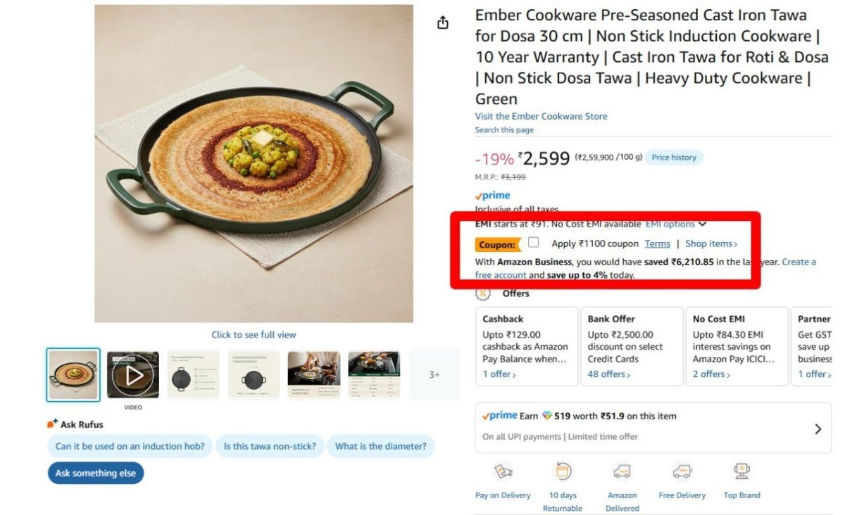Tick the Apply ₹1100 coupon checkbox
Image resolution: width=845 pixels, height=515 pixels.
pos(534,243)
